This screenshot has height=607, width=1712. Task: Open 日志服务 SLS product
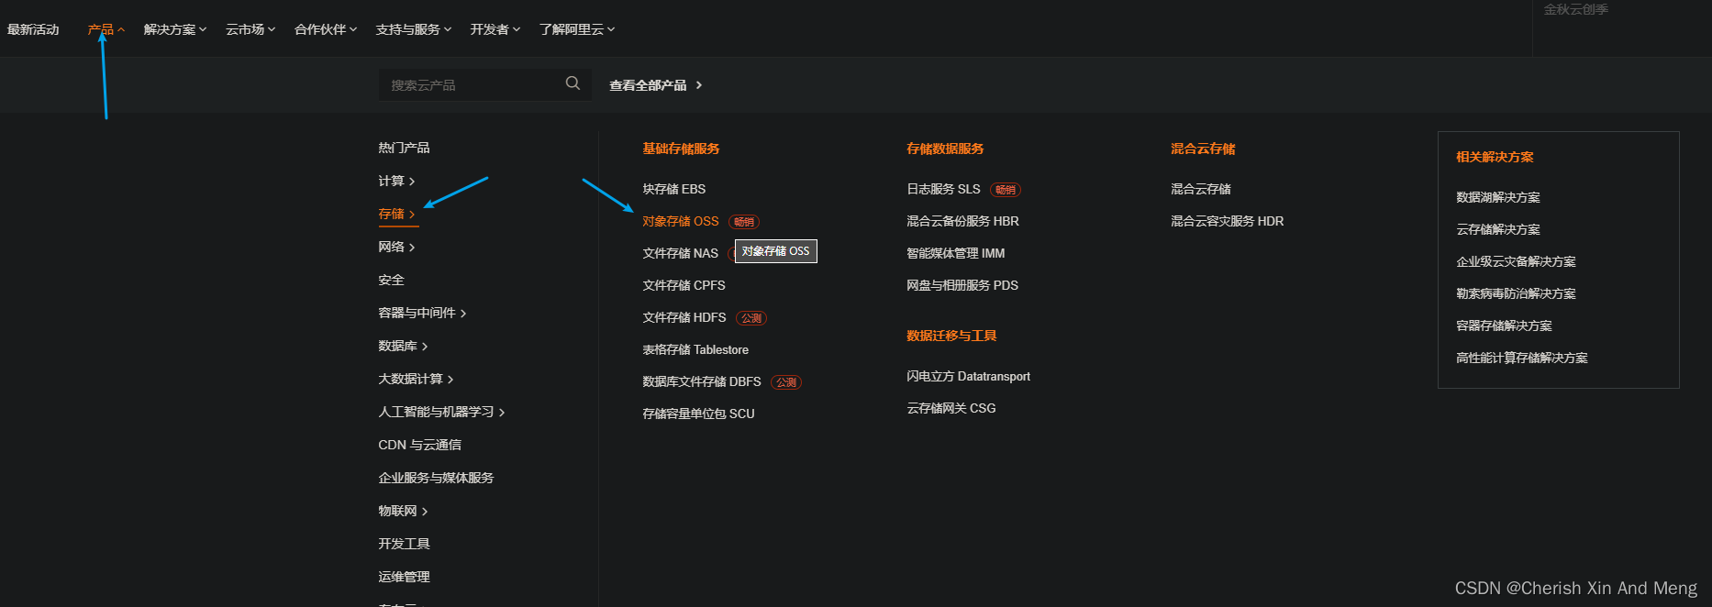pos(943,189)
